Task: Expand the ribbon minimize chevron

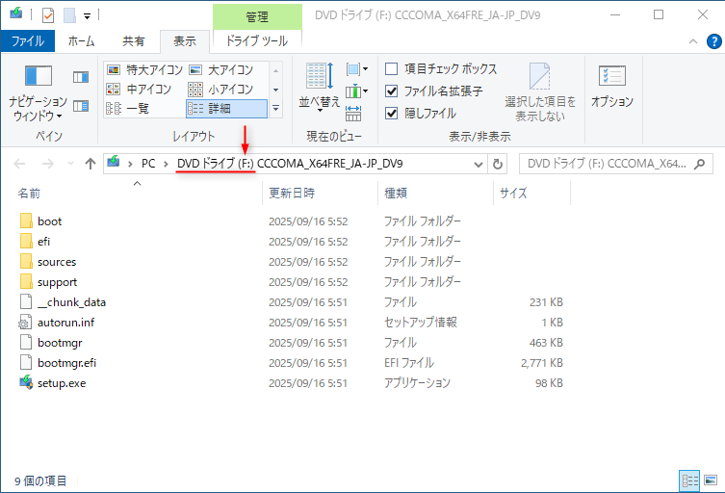Action: pyautogui.click(x=690, y=41)
